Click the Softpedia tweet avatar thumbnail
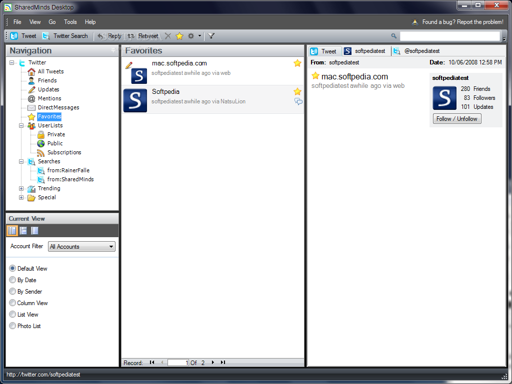Viewport: 512px width, 384px height. tap(135, 100)
